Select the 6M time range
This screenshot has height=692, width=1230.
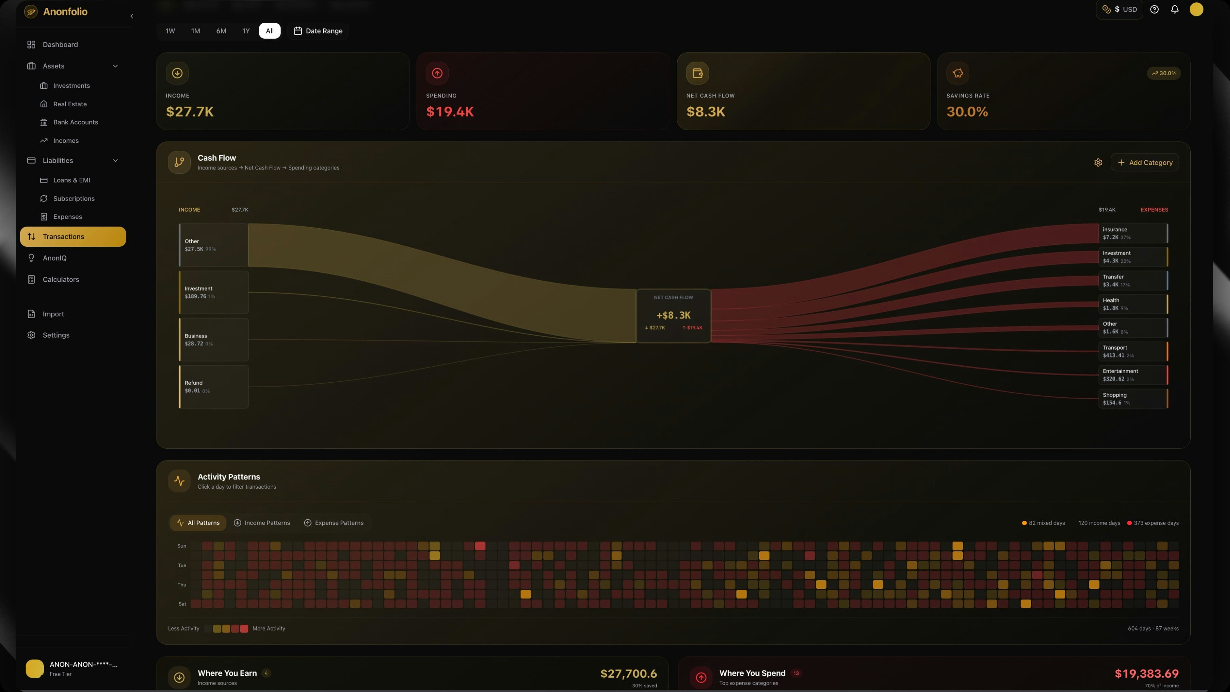click(x=221, y=31)
